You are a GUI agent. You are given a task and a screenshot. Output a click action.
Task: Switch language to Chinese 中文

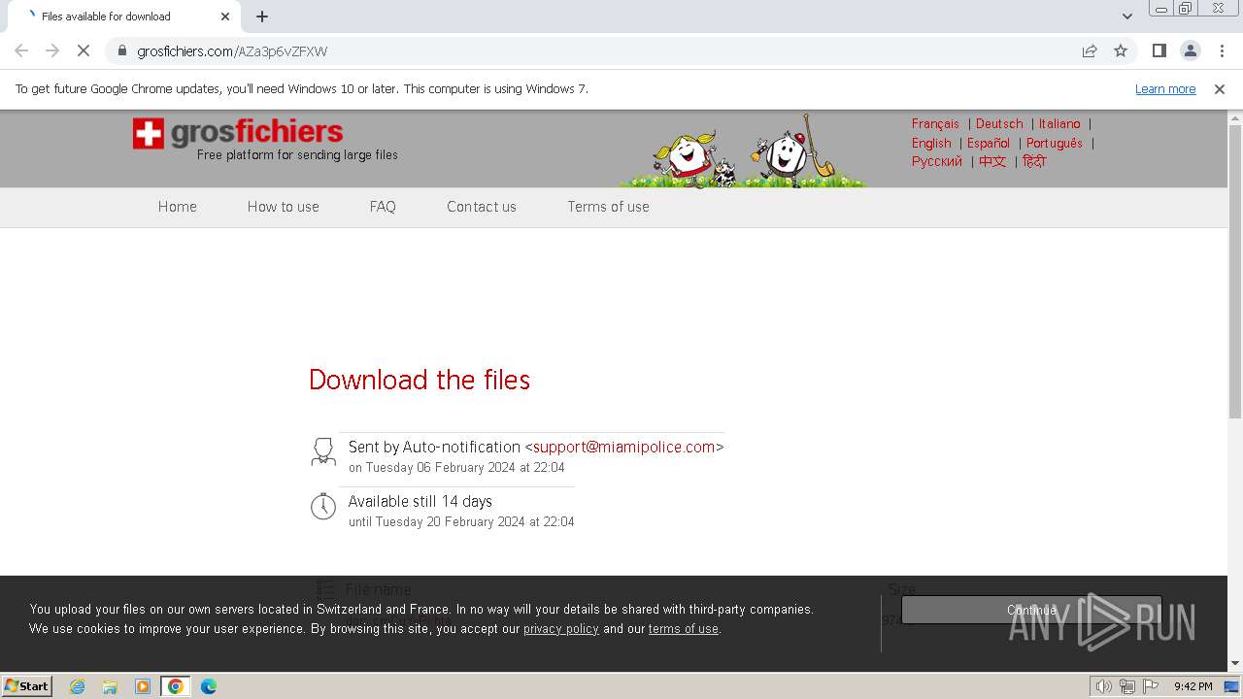click(x=992, y=161)
